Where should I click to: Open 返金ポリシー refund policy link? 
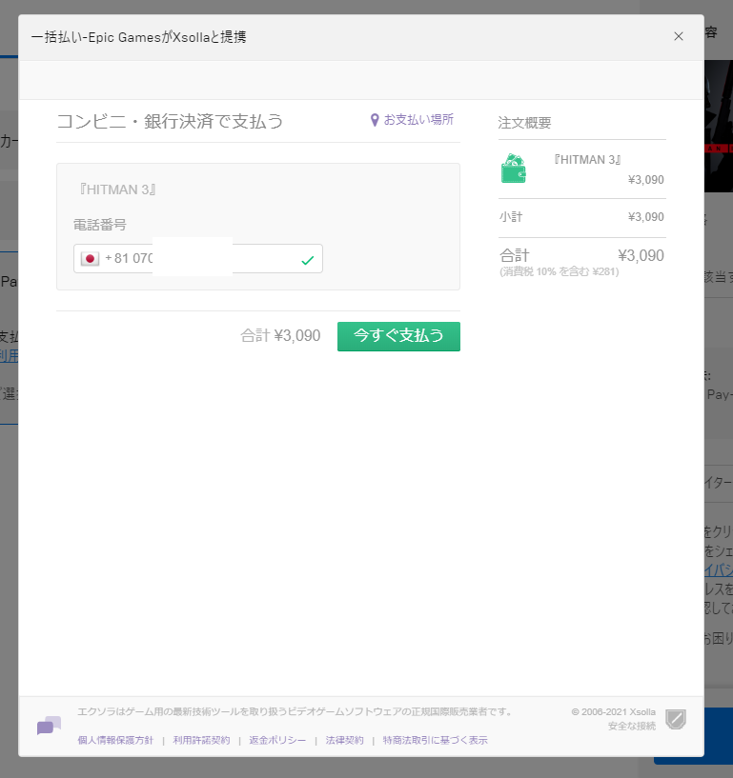click(277, 740)
